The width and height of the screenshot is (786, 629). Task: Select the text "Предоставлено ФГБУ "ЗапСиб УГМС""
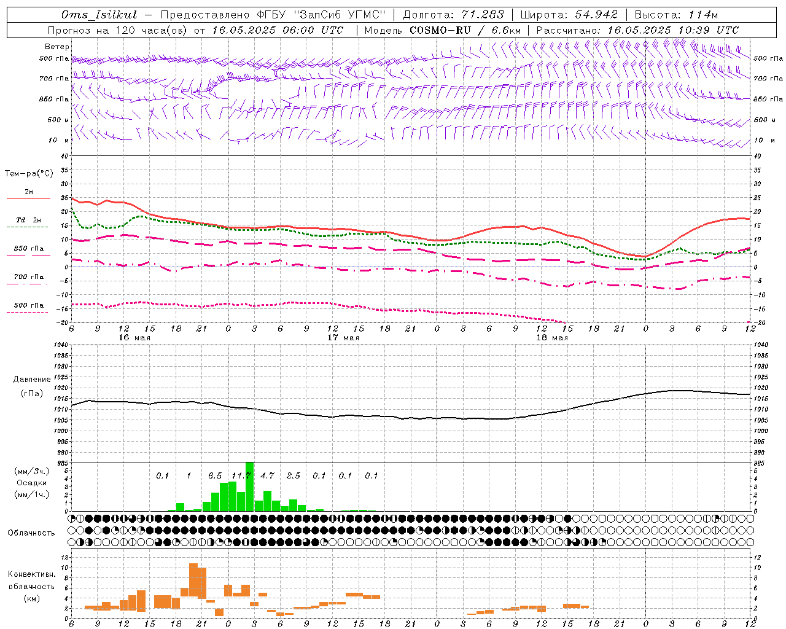[x=273, y=15]
